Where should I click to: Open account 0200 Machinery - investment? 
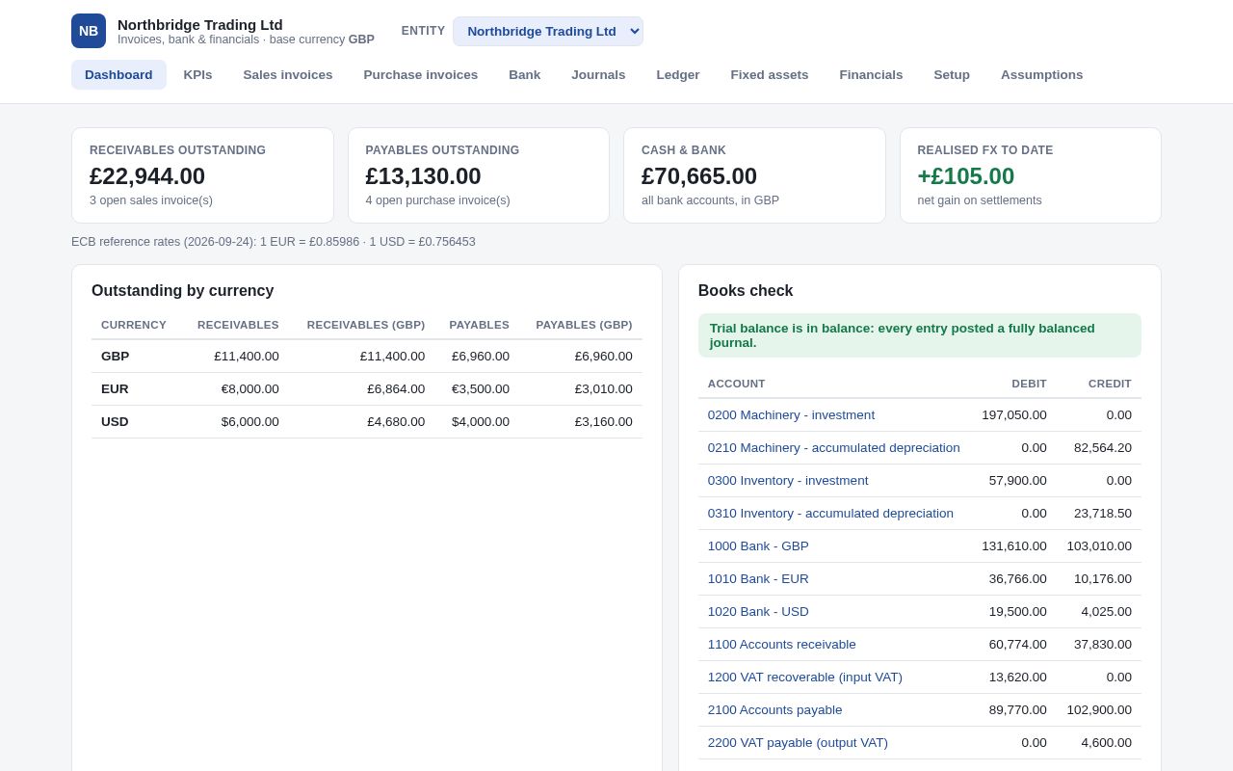pyautogui.click(x=791, y=415)
